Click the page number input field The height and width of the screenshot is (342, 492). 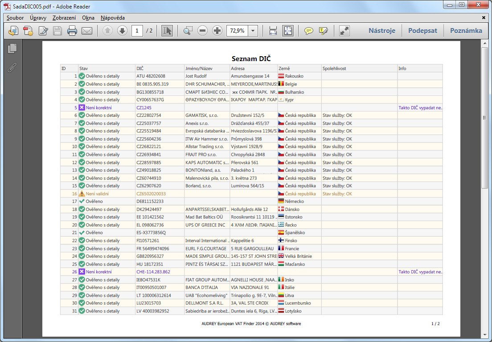click(x=137, y=31)
